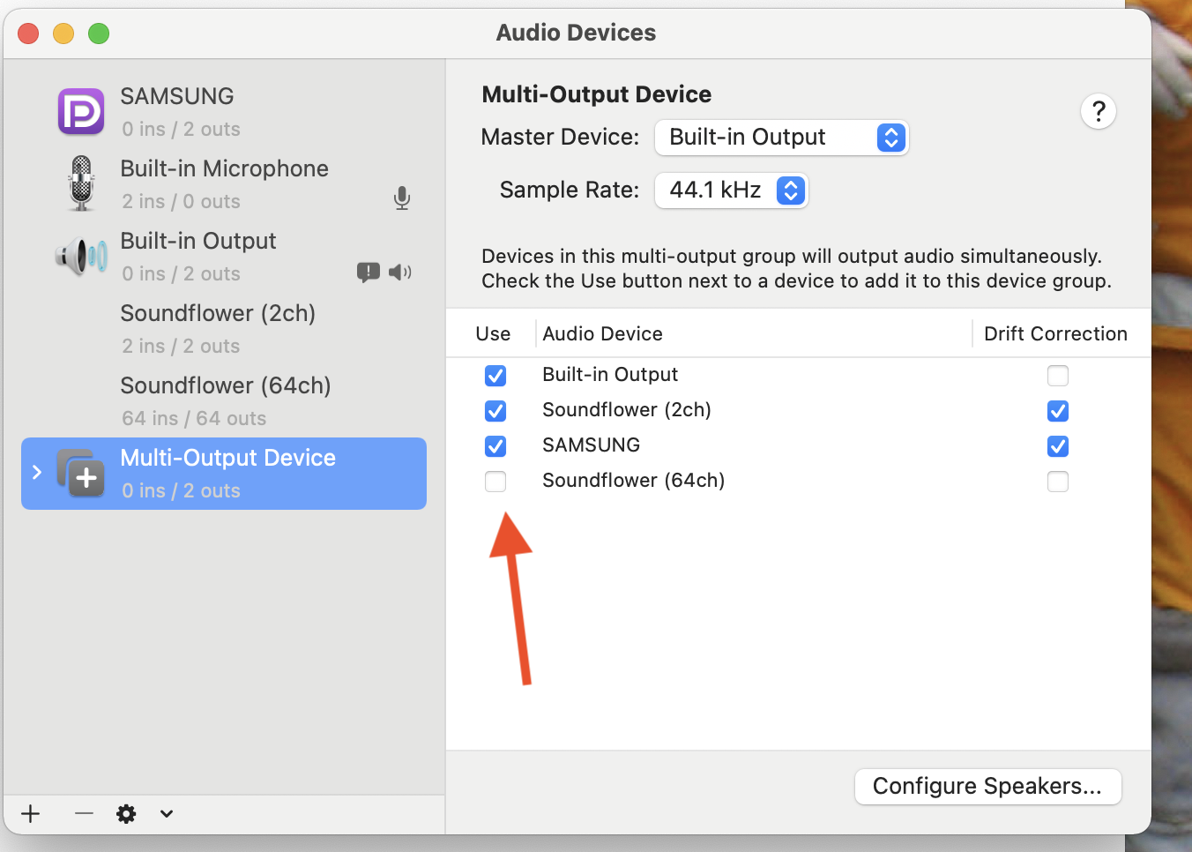This screenshot has height=852, width=1192.
Task: Click the Configure Speakers button
Action: click(987, 786)
